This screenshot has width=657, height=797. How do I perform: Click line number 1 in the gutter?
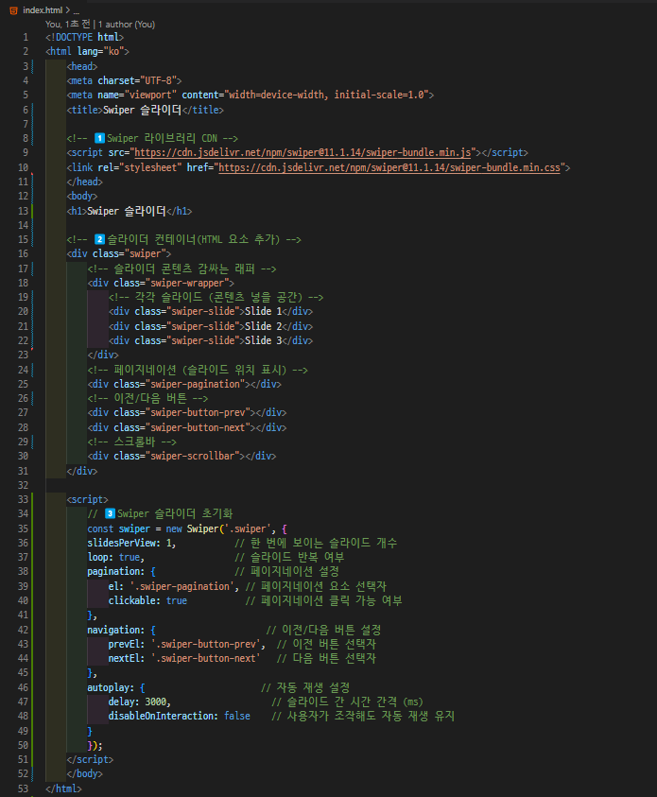click(x=26, y=37)
